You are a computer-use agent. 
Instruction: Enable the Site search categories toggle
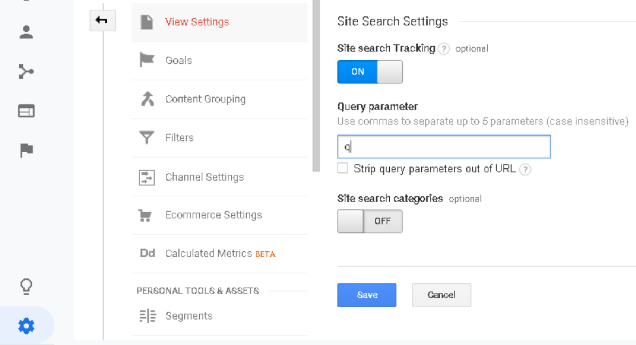(x=370, y=221)
